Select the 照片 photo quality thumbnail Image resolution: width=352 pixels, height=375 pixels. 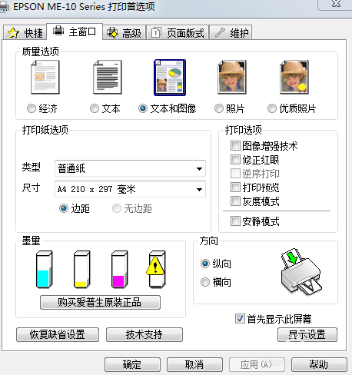click(232, 78)
